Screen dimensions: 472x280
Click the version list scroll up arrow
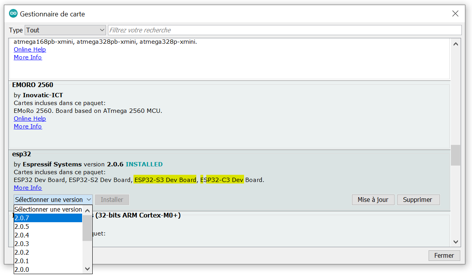[x=87, y=210]
